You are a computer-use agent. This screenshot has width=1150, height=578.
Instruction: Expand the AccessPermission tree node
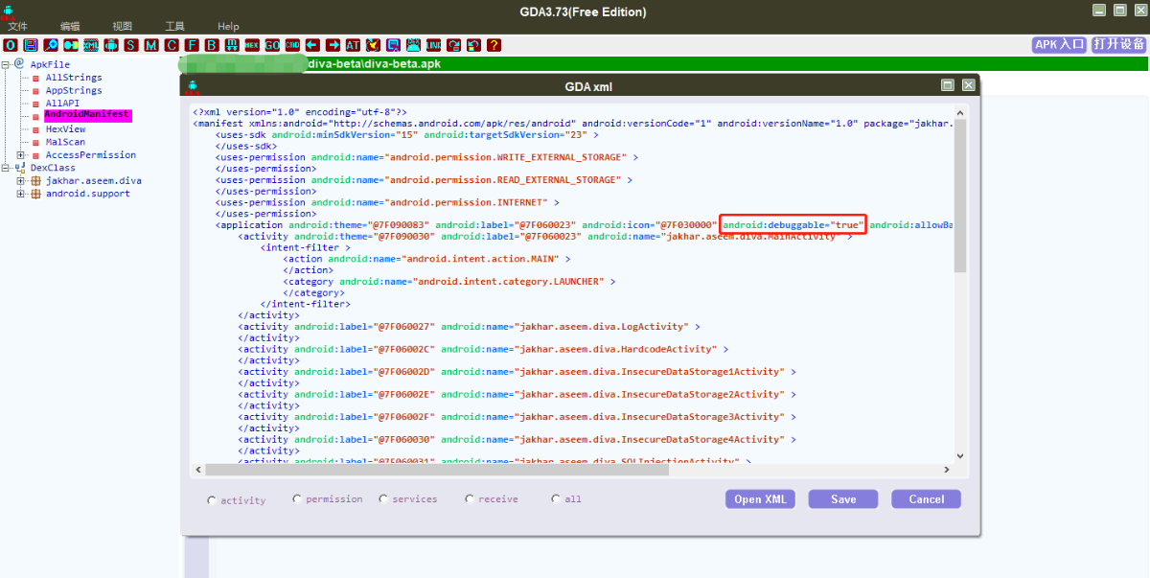click(21, 154)
